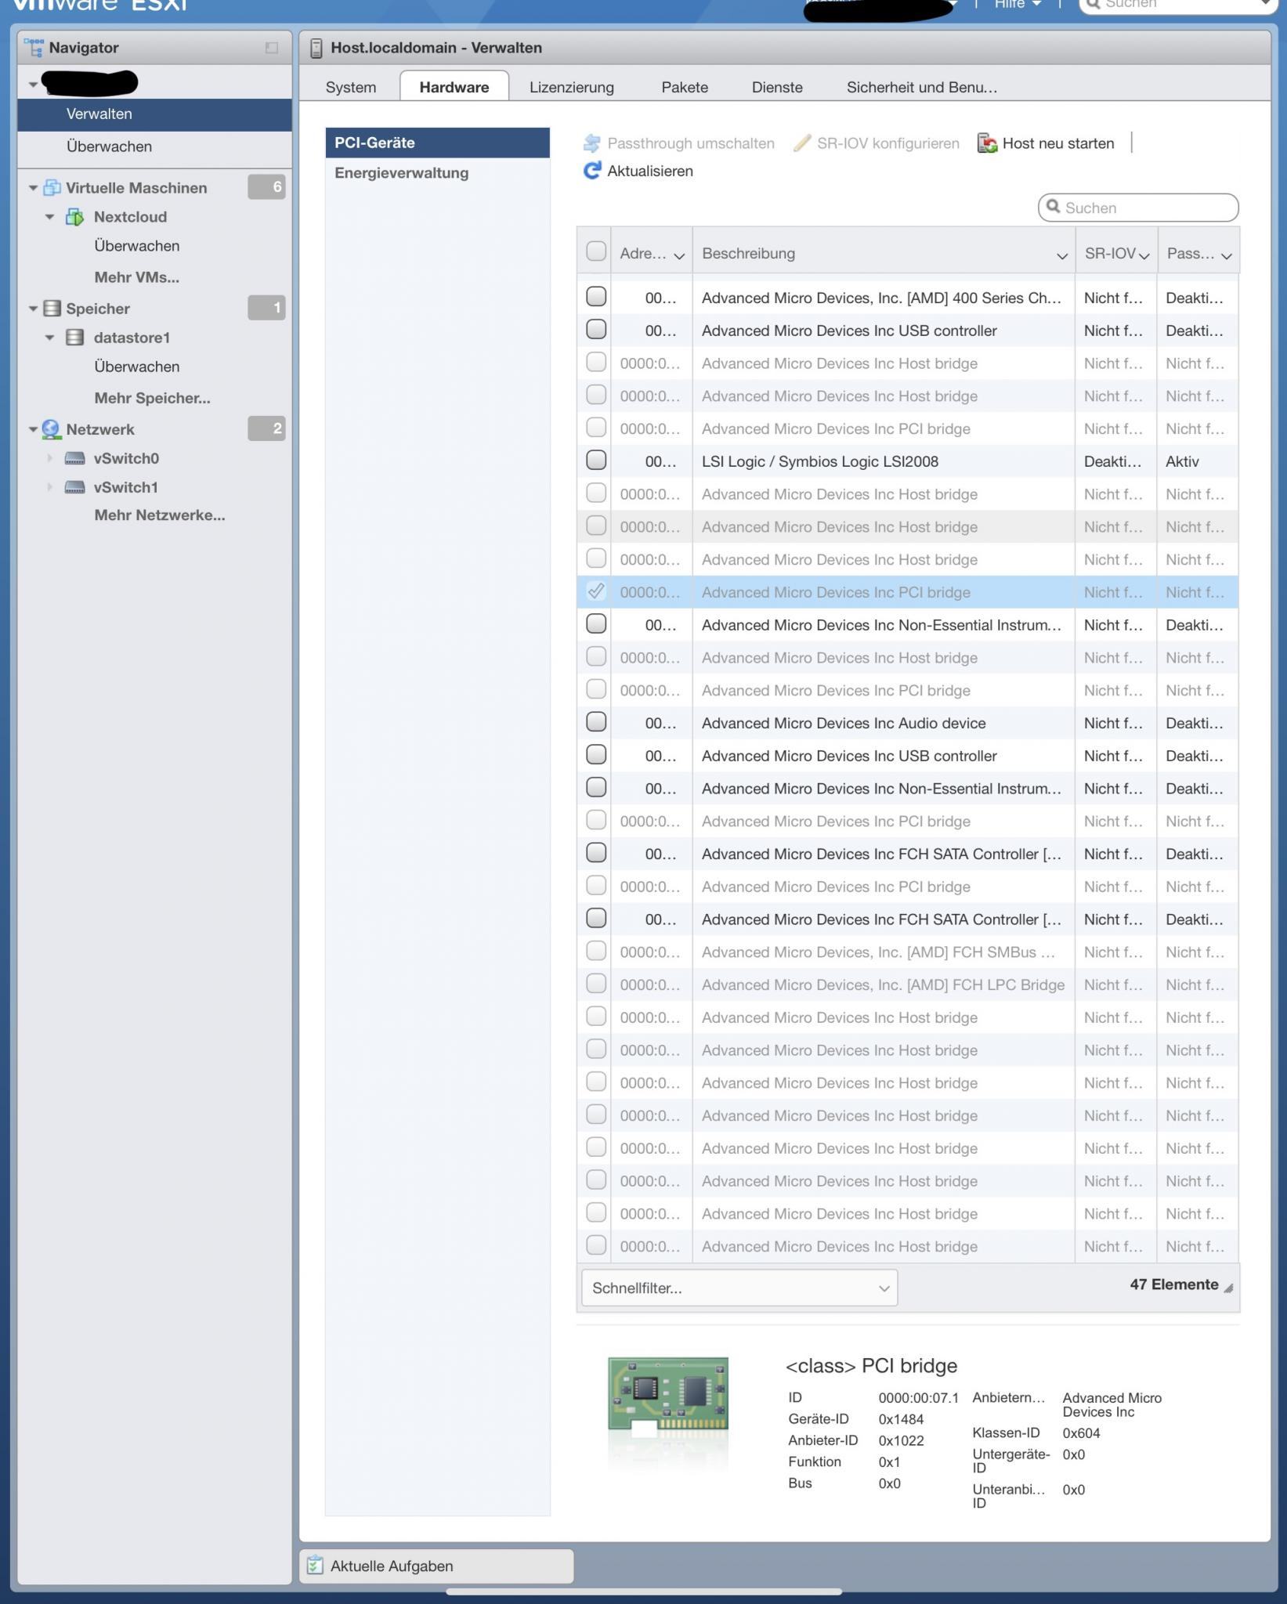Click the Nextcloud VM icon

click(74, 217)
